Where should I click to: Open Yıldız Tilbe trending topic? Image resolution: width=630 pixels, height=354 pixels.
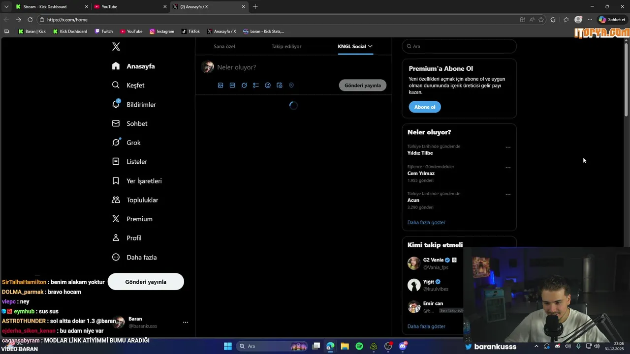pyautogui.click(x=420, y=153)
